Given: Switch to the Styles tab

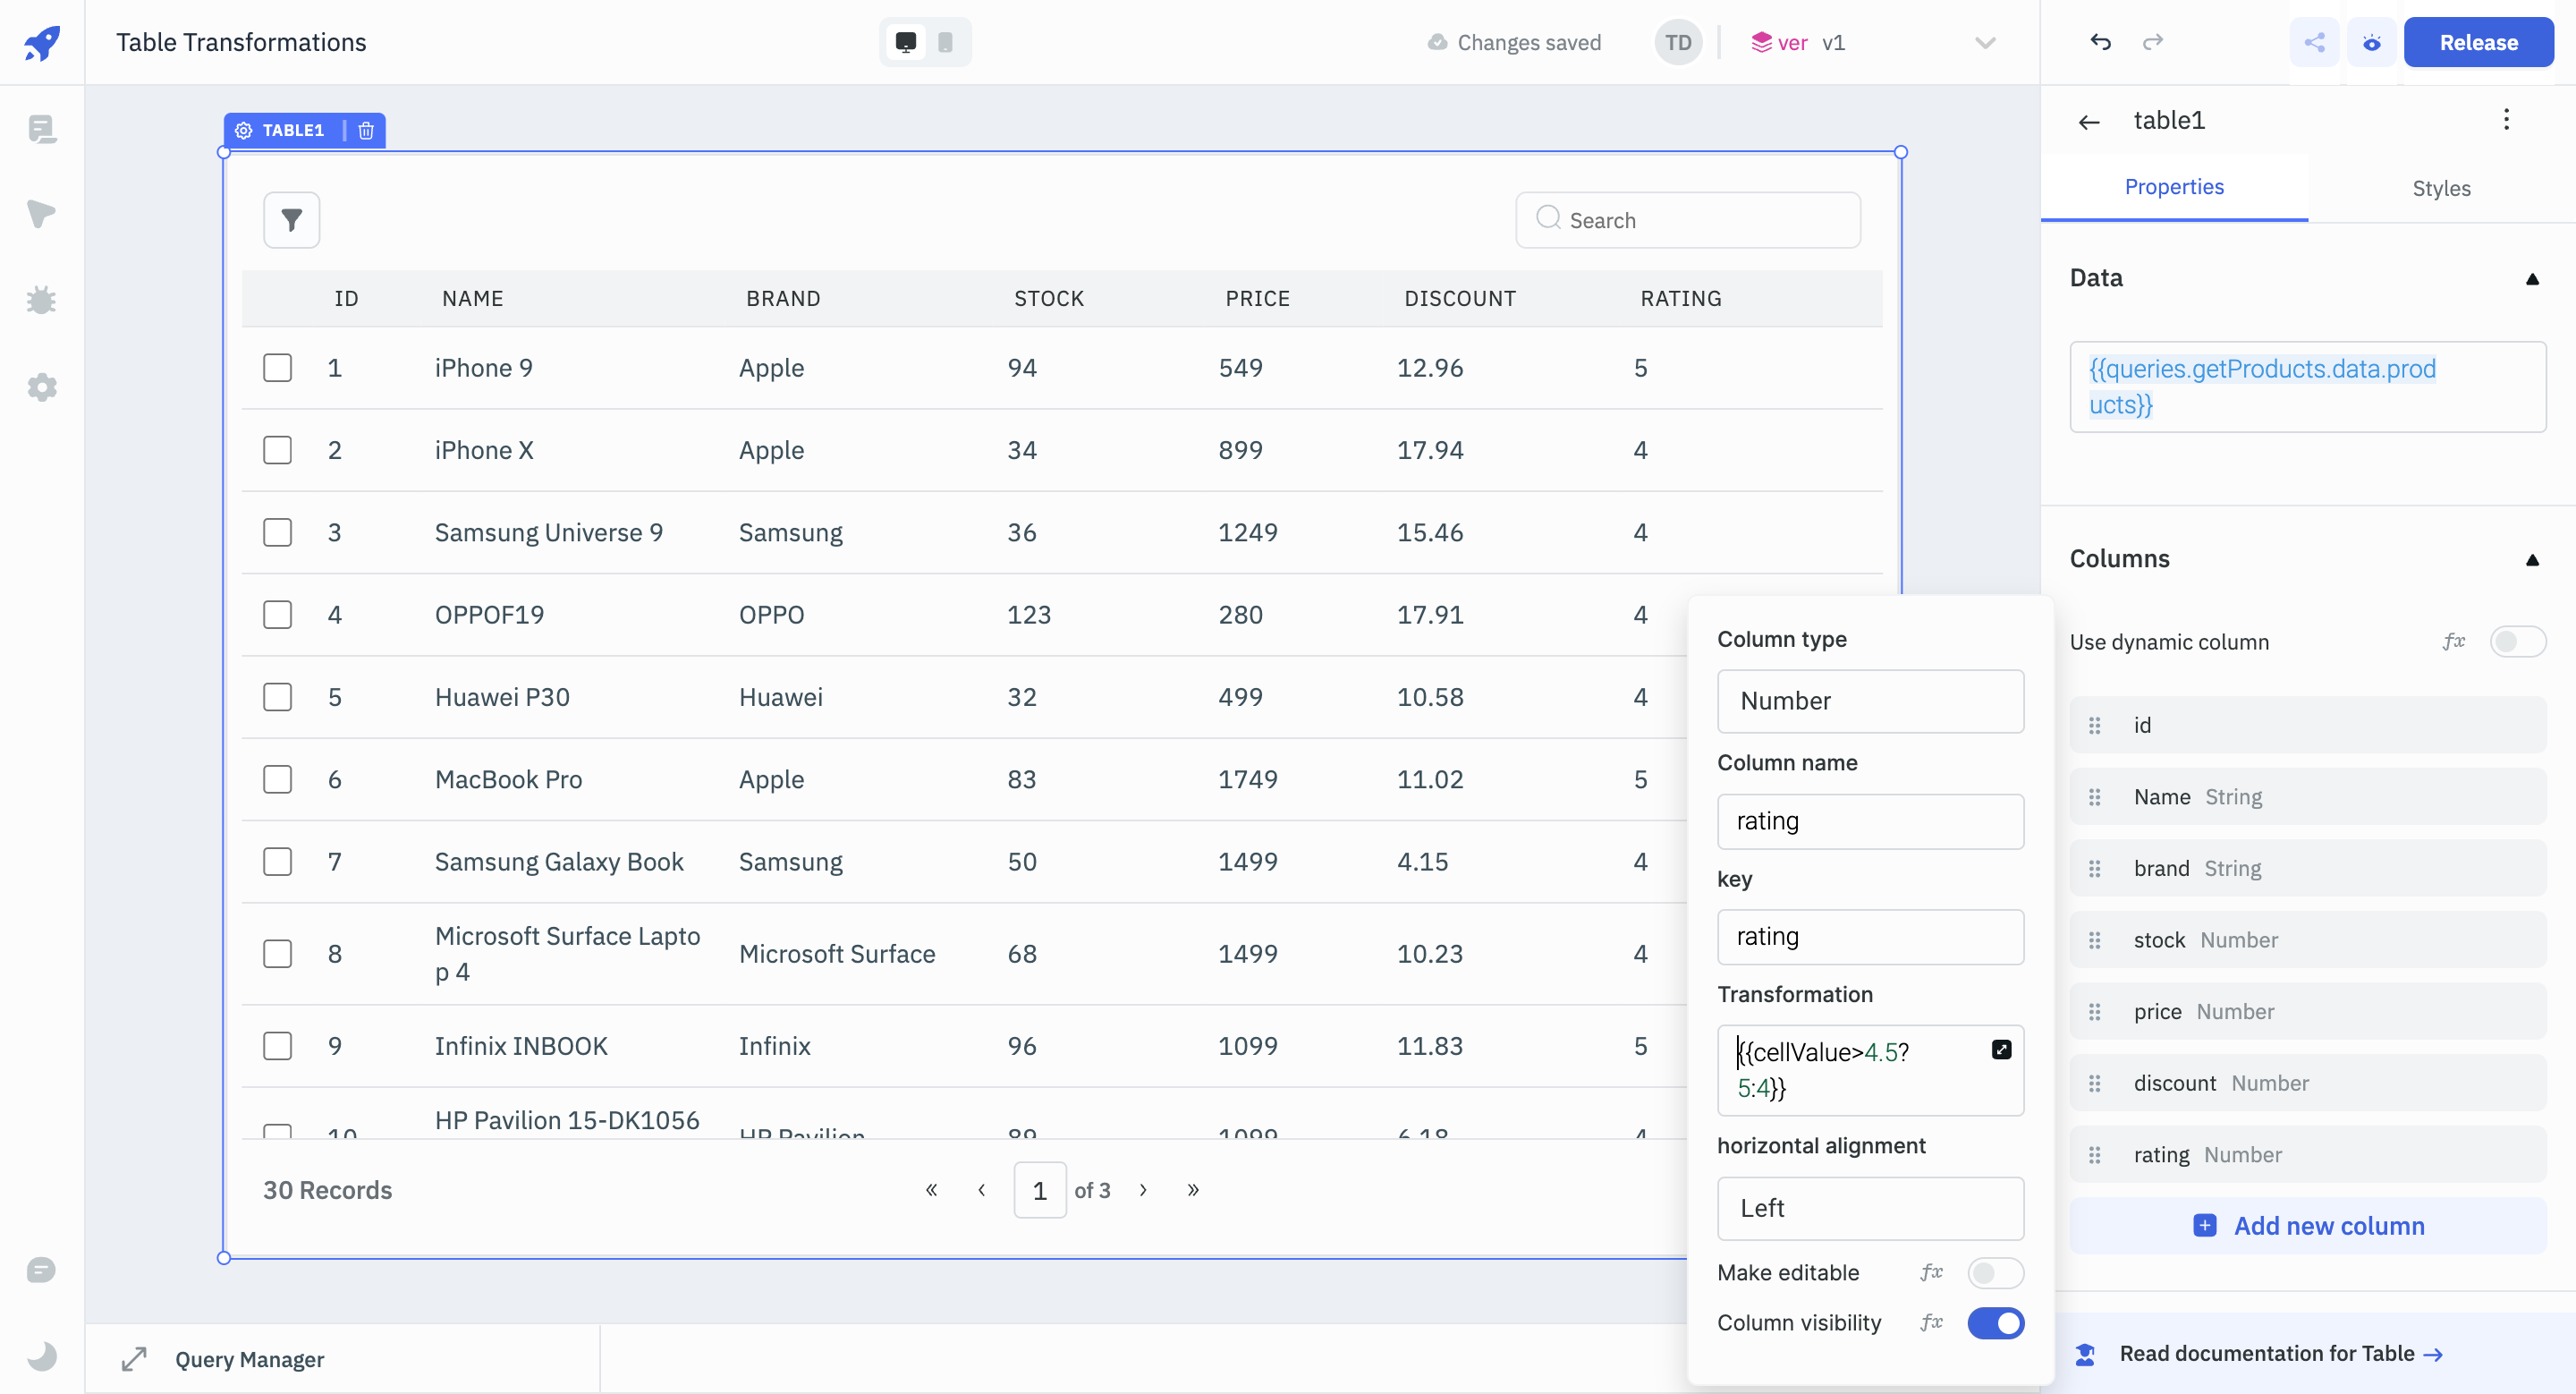Looking at the screenshot, I should click(x=2440, y=188).
